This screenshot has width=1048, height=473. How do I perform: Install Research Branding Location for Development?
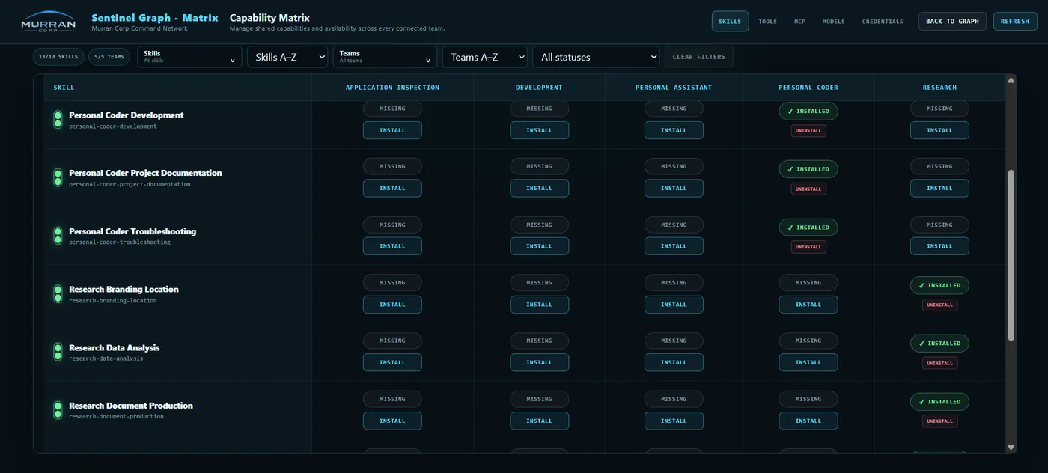(x=539, y=305)
